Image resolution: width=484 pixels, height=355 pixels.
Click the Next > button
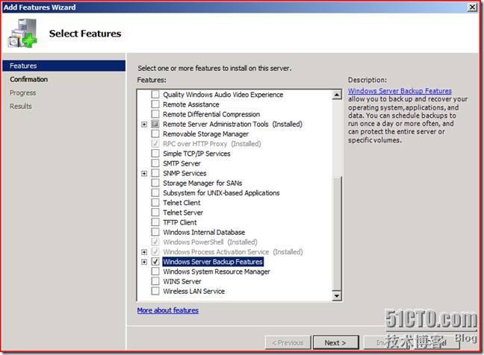tap(336, 342)
